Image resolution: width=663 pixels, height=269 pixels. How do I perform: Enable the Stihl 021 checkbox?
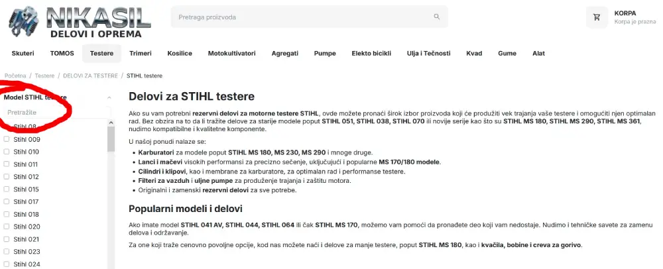pyautogui.click(x=7, y=239)
